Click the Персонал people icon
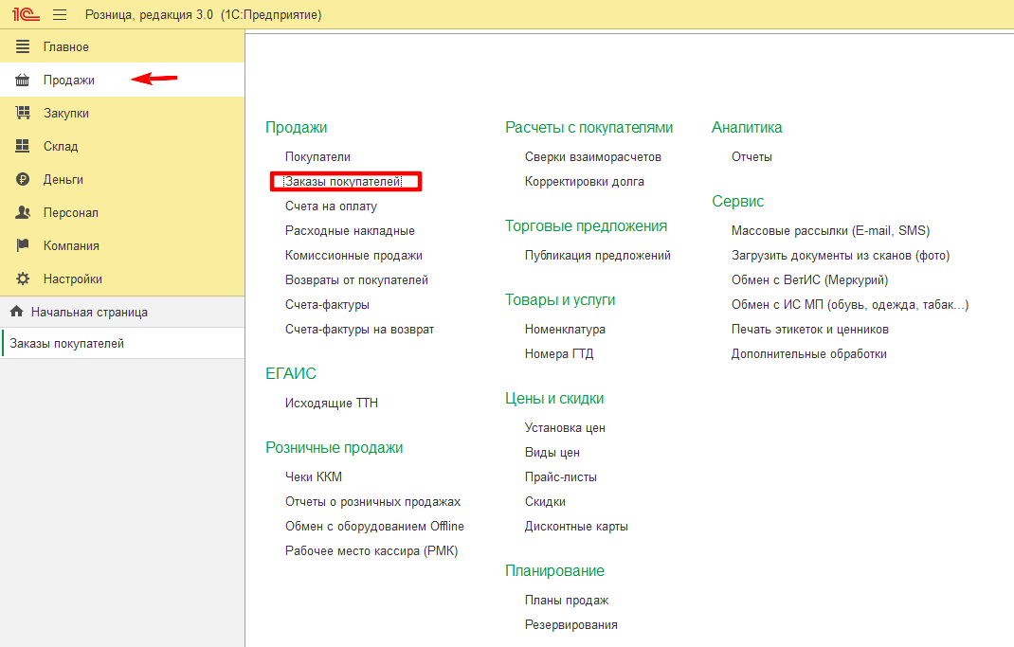 (x=23, y=212)
